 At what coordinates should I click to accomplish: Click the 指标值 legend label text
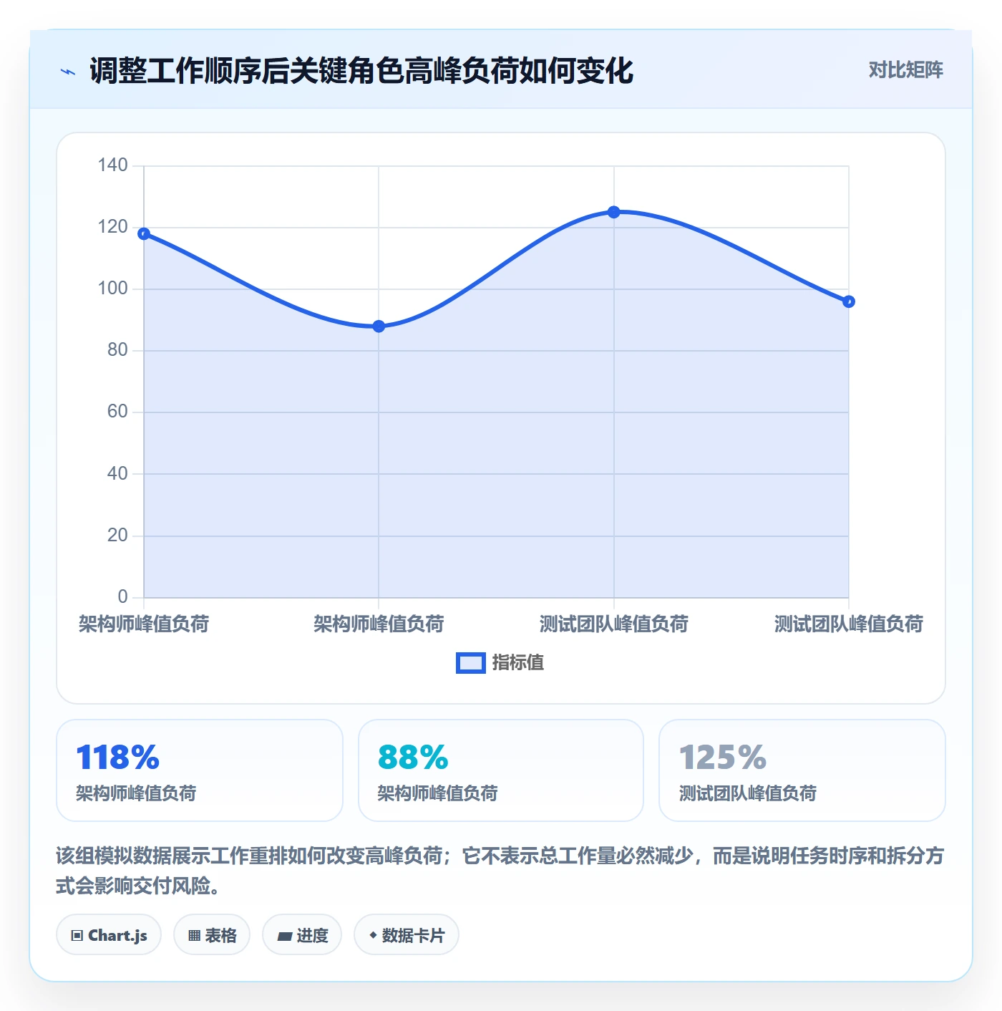(x=518, y=663)
